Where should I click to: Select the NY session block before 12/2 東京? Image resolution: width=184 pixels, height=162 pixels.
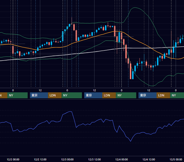17,95
